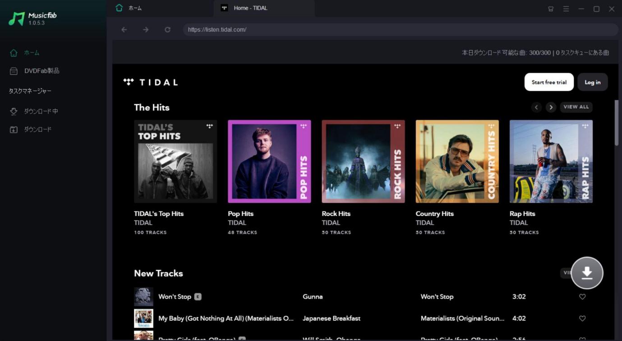Screen dimensions: 622x341
Task: Open Rap Hits playlist cover
Action: [x=551, y=161]
